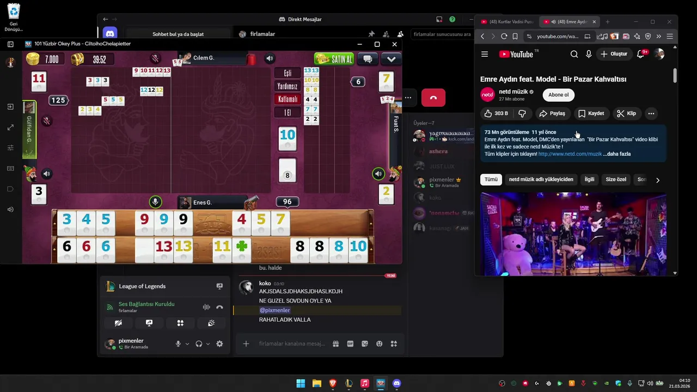Viewport: 697px width, 392px height.
Task: Click the volume icon in emulator sidebar
Action: (x=10, y=210)
